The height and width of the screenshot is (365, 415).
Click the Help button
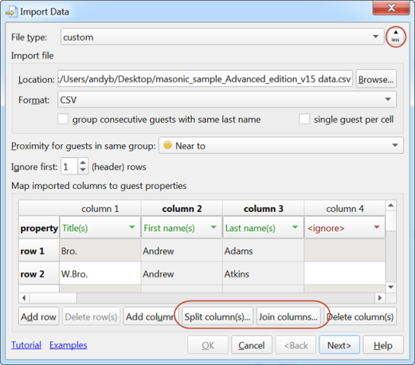coord(383,345)
